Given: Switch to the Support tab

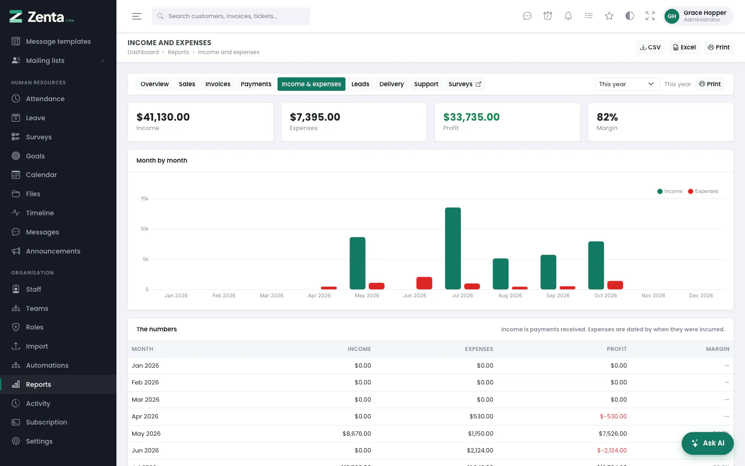Looking at the screenshot, I should [426, 84].
